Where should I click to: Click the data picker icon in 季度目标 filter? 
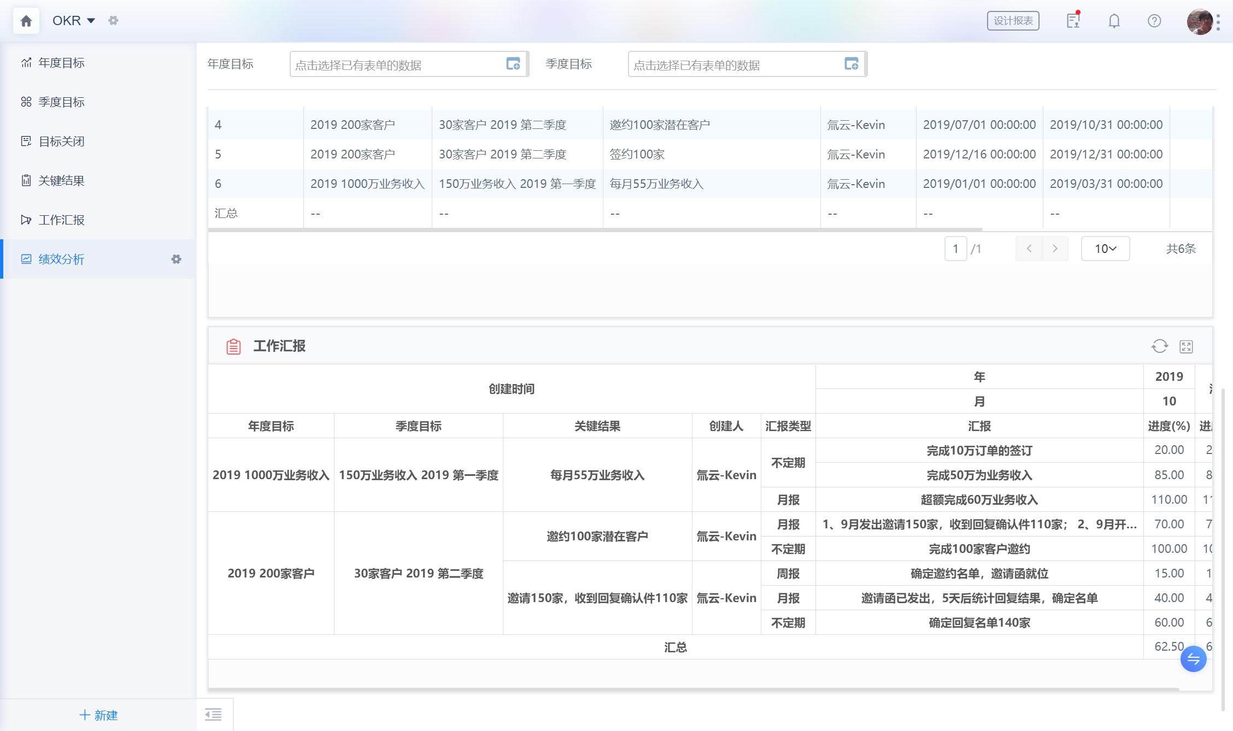[x=852, y=64]
